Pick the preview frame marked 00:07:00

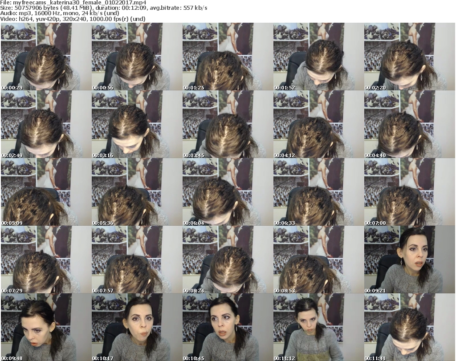(410, 192)
